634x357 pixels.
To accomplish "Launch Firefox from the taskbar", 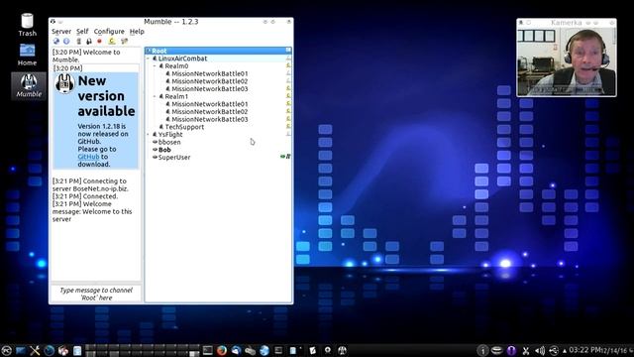I will (x=221, y=350).
